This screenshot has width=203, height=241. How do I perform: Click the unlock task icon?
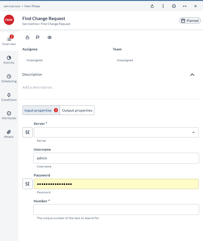(27, 37)
